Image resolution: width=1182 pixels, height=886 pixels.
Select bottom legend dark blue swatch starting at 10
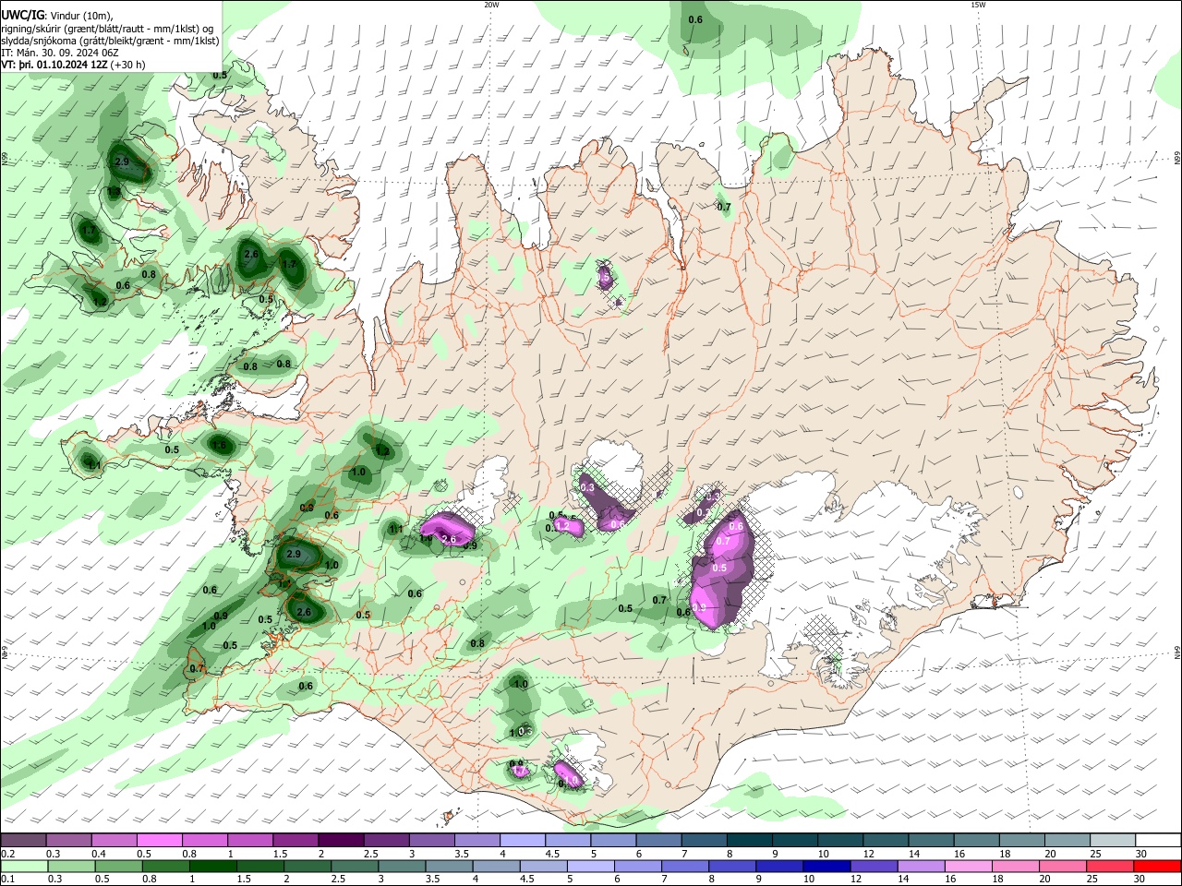click(x=825, y=866)
